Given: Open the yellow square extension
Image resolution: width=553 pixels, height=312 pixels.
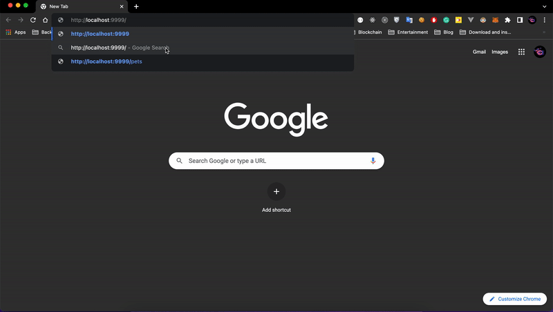Looking at the screenshot, I should click(x=458, y=20).
